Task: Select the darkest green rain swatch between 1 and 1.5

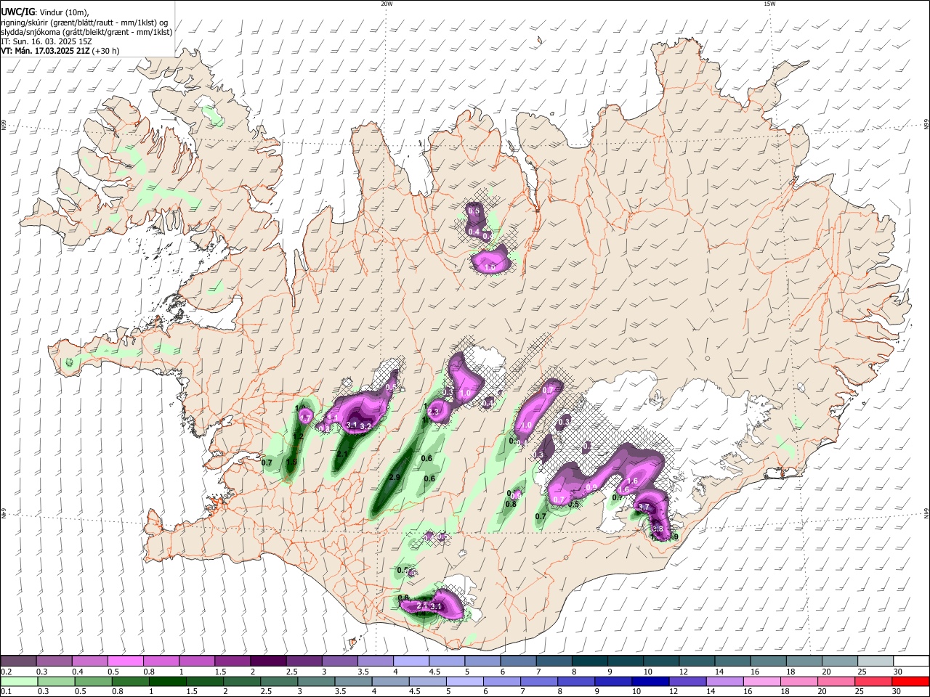Action: click(167, 681)
